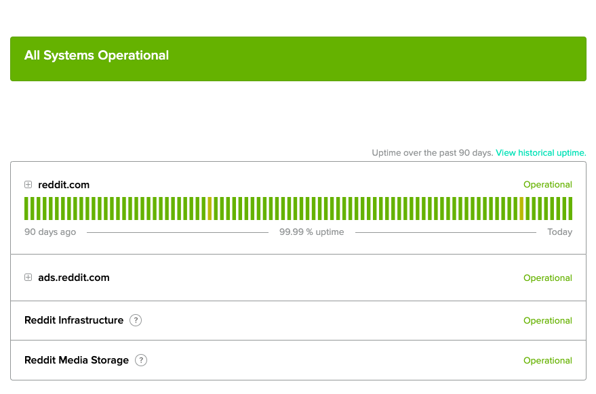The height and width of the screenshot is (394, 596).
Task: Click the ads.reddit.com component name
Action: pyautogui.click(x=73, y=278)
